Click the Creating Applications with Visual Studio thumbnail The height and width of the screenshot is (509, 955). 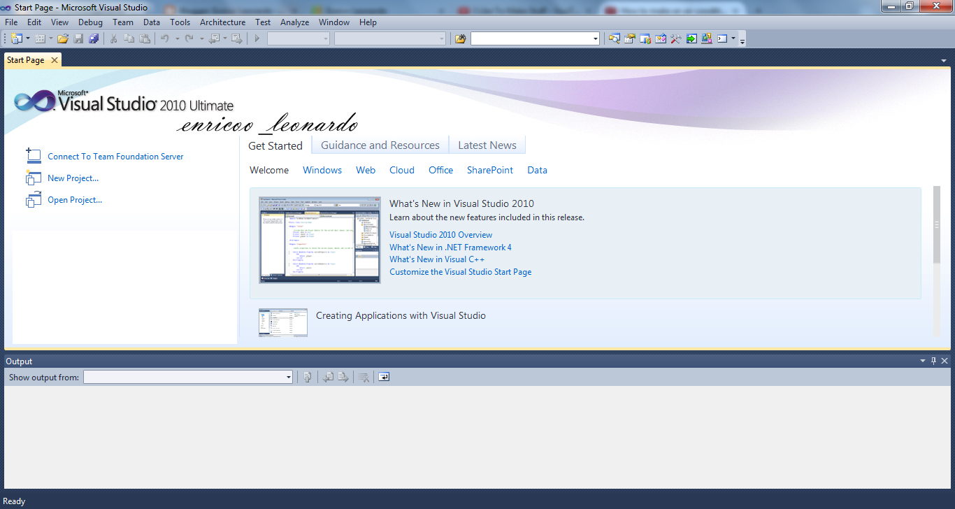[x=282, y=322]
